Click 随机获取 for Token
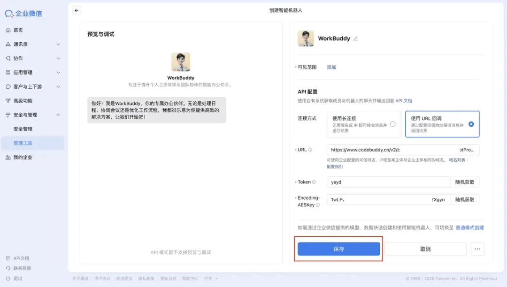 [x=465, y=182]
